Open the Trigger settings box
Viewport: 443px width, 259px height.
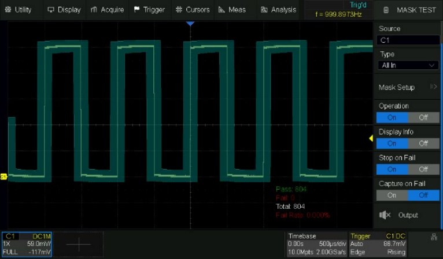pos(378,245)
